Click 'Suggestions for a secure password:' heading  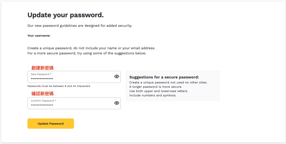(164, 77)
